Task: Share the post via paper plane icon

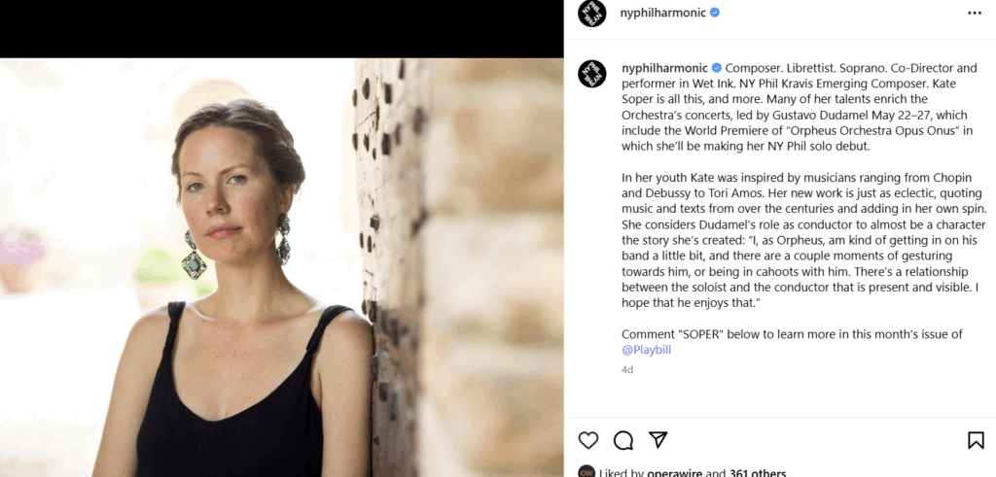Action: pos(658,440)
